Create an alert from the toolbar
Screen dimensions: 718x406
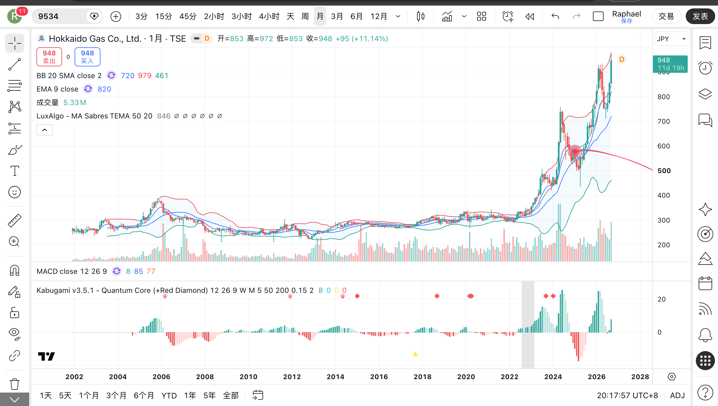coord(508,17)
